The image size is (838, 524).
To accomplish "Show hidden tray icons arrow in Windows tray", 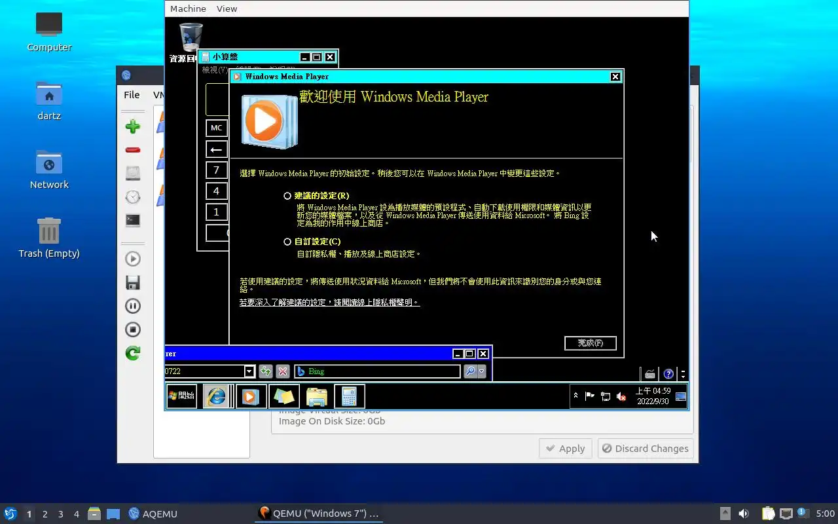I will [576, 396].
